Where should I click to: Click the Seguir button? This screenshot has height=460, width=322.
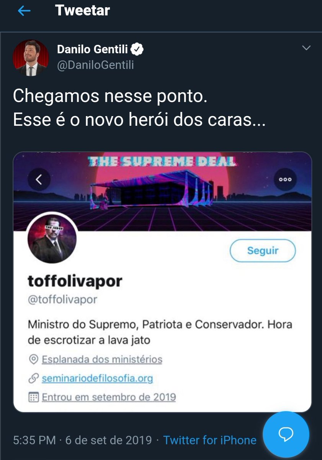tap(263, 251)
